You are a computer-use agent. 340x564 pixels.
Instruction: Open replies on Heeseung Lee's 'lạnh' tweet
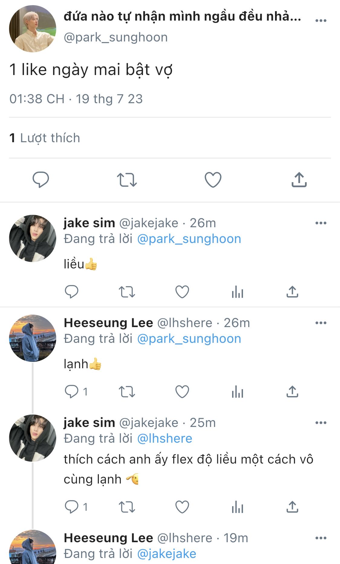[x=76, y=392]
